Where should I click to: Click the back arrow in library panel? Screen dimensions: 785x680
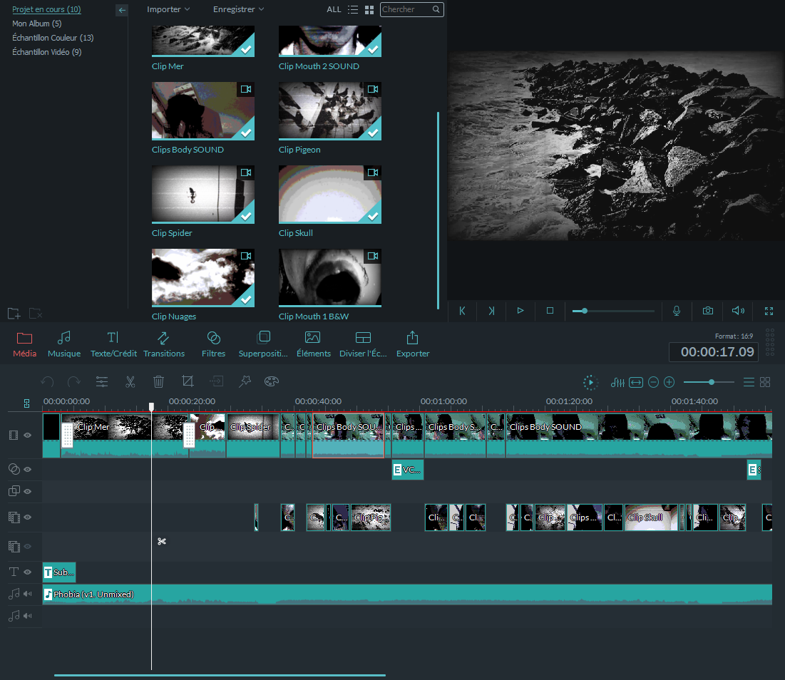pyautogui.click(x=122, y=10)
